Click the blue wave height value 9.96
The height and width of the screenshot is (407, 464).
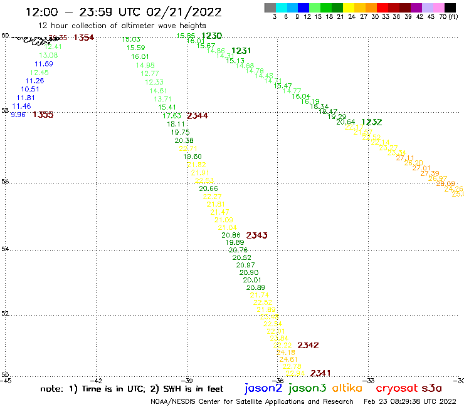point(18,115)
